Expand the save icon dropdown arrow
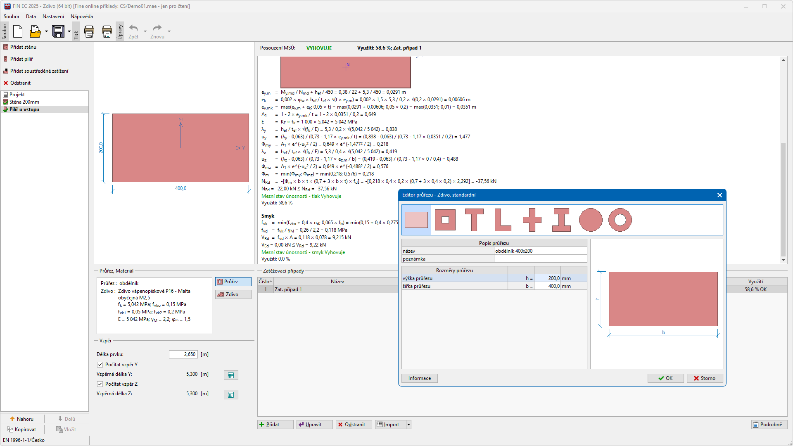This screenshot has width=793, height=446. pyautogui.click(x=69, y=31)
